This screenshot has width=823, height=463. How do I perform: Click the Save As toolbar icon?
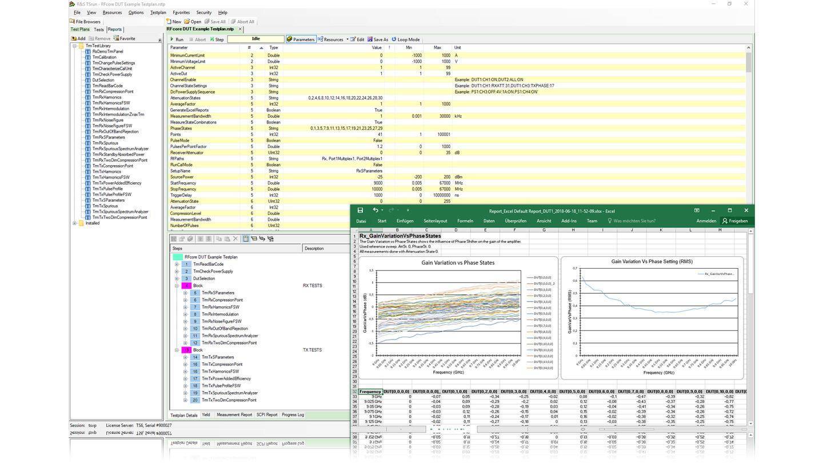(x=370, y=39)
